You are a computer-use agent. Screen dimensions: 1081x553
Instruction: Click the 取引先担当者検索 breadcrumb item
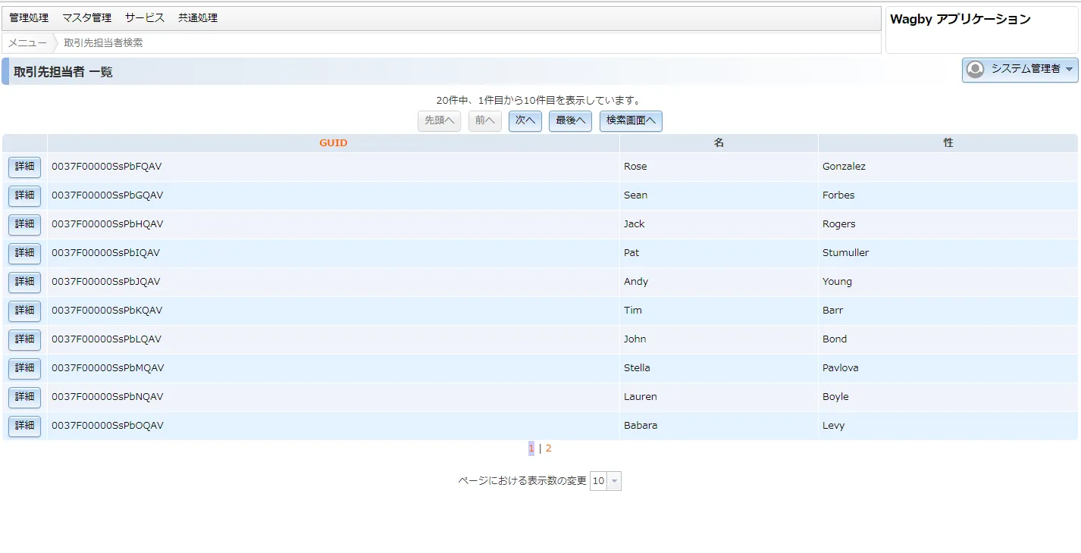click(103, 43)
